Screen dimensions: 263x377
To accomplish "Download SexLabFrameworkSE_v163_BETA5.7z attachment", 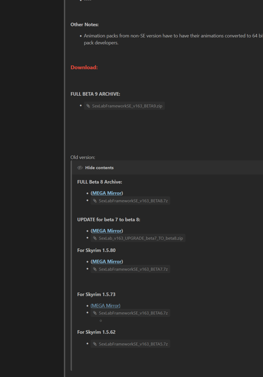I will click(x=130, y=344).
